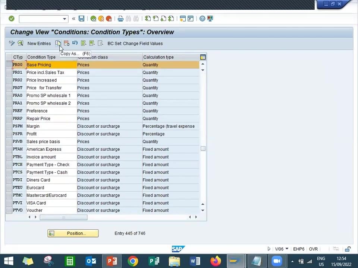Click the Find Next binoculars icon
The image size is (358, 268).
[136, 19]
